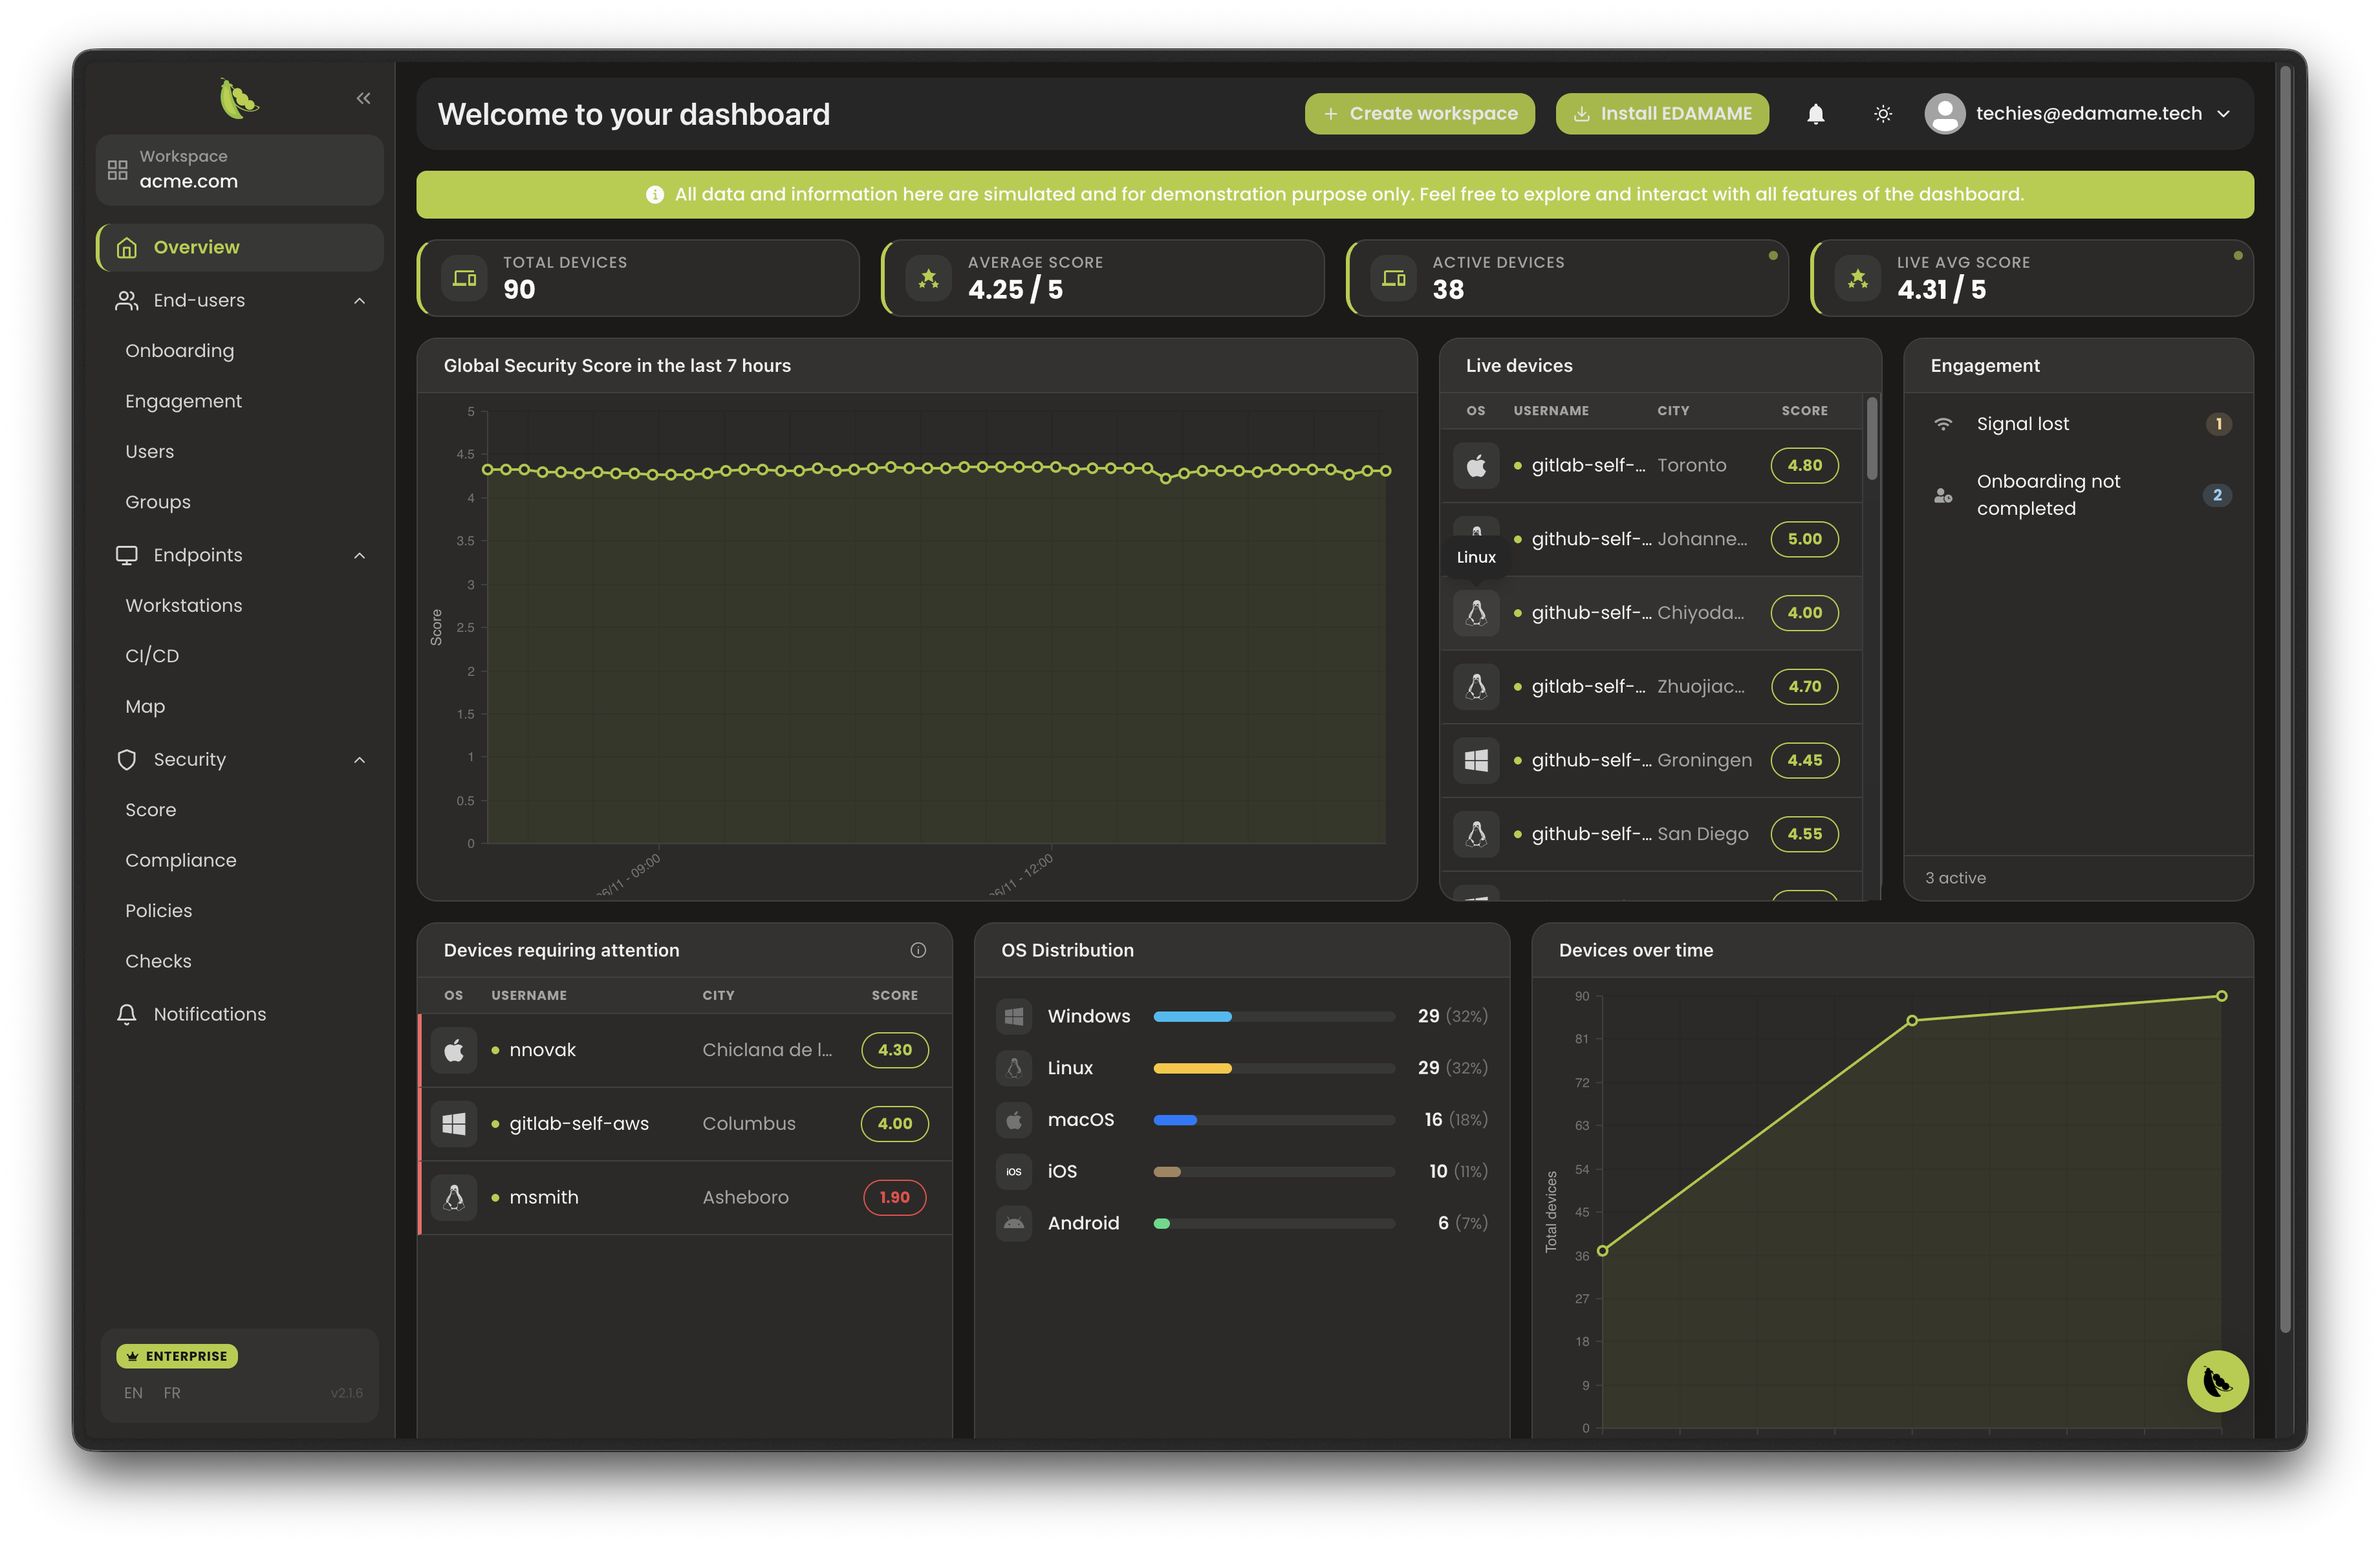The height and width of the screenshot is (1547, 2380).
Task: Click Onboarding not completed user icon
Action: 1942,496
